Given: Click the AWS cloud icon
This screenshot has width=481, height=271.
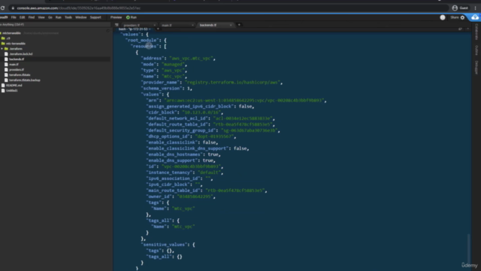Looking at the screenshot, I should tap(474, 17).
